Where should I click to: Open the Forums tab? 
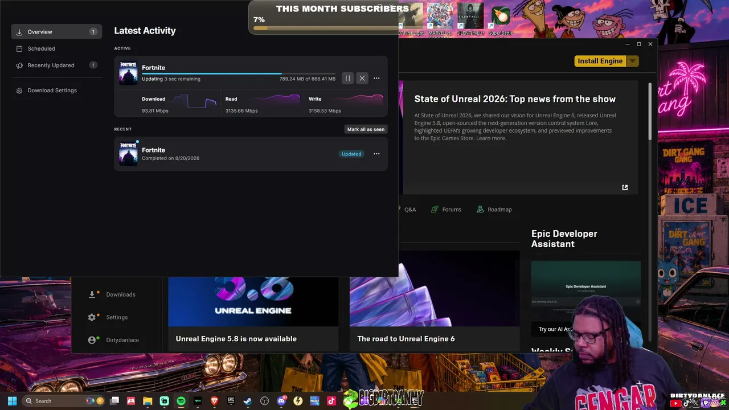tap(446, 210)
